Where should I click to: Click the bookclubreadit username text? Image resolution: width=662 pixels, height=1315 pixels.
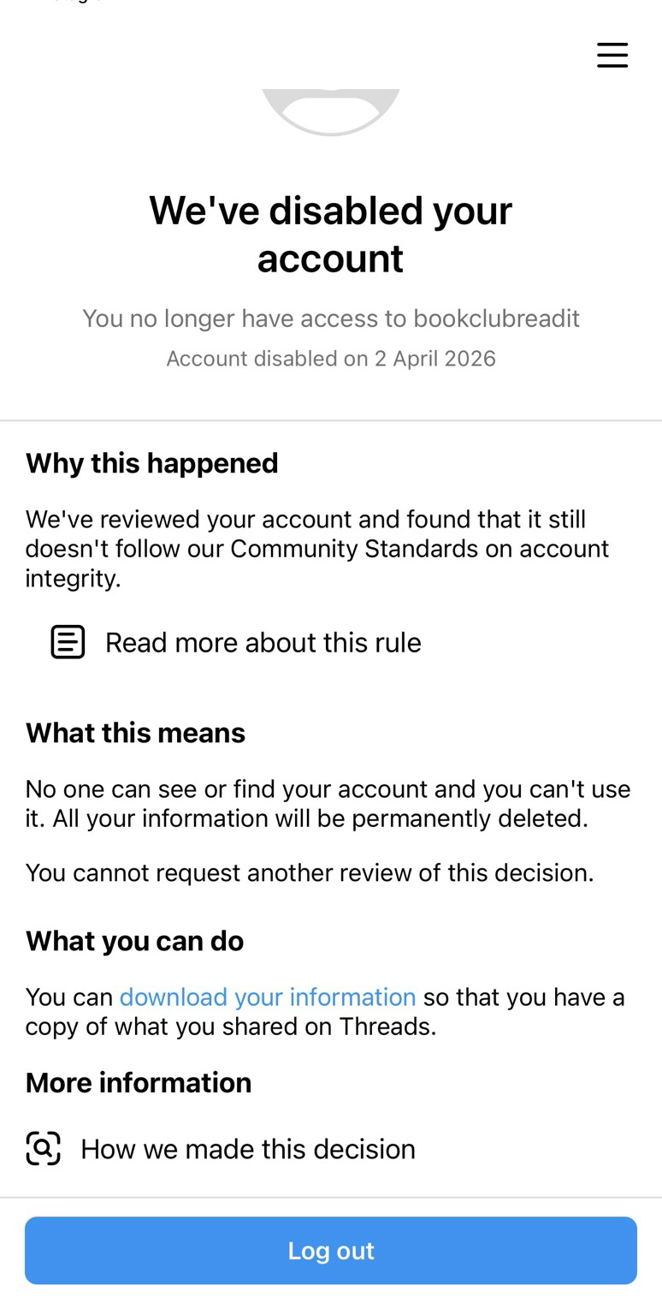pyautogui.click(x=496, y=318)
